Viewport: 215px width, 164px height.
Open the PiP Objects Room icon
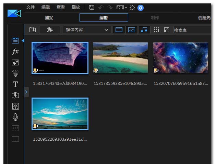[15, 62]
